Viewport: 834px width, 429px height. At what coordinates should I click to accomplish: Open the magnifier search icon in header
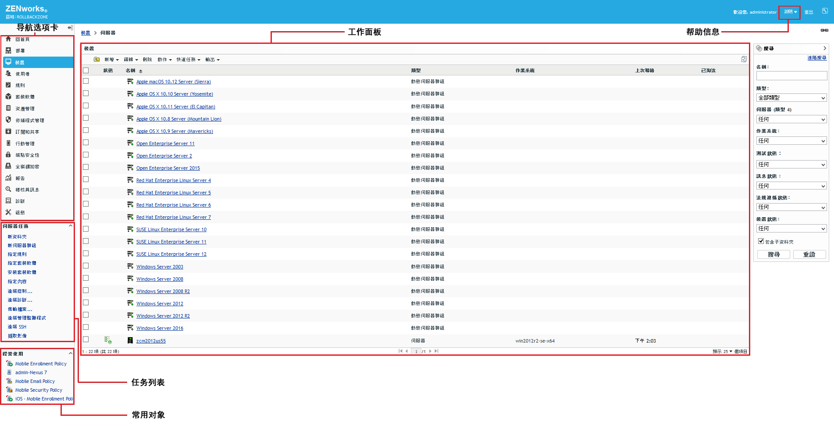825,11
